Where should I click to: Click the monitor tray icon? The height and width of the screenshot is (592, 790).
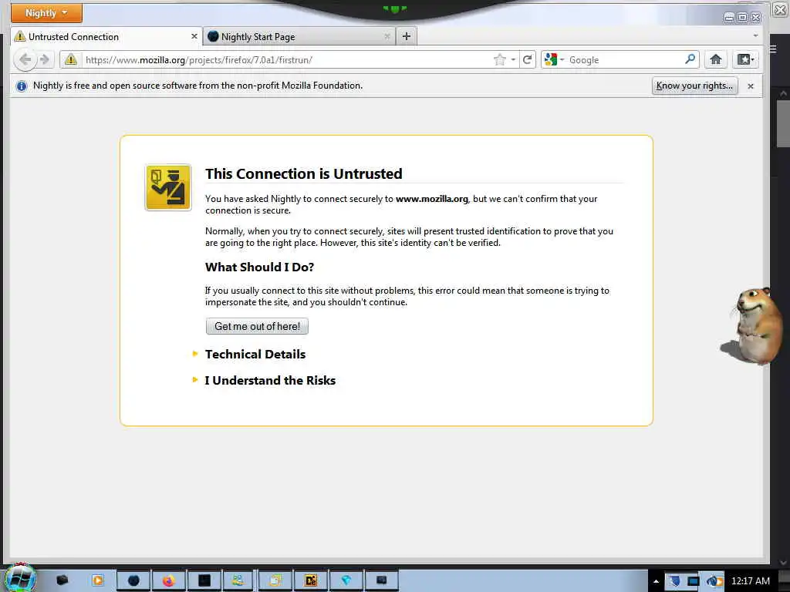pyautogui.click(x=694, y=581)
